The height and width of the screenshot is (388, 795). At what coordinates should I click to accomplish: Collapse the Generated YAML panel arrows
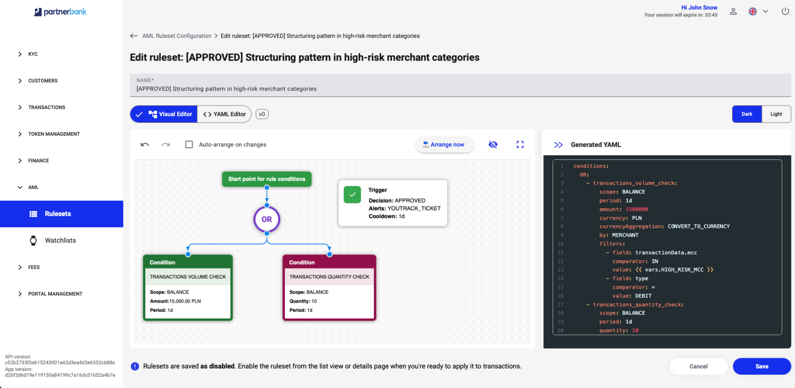tap(558, 145)
